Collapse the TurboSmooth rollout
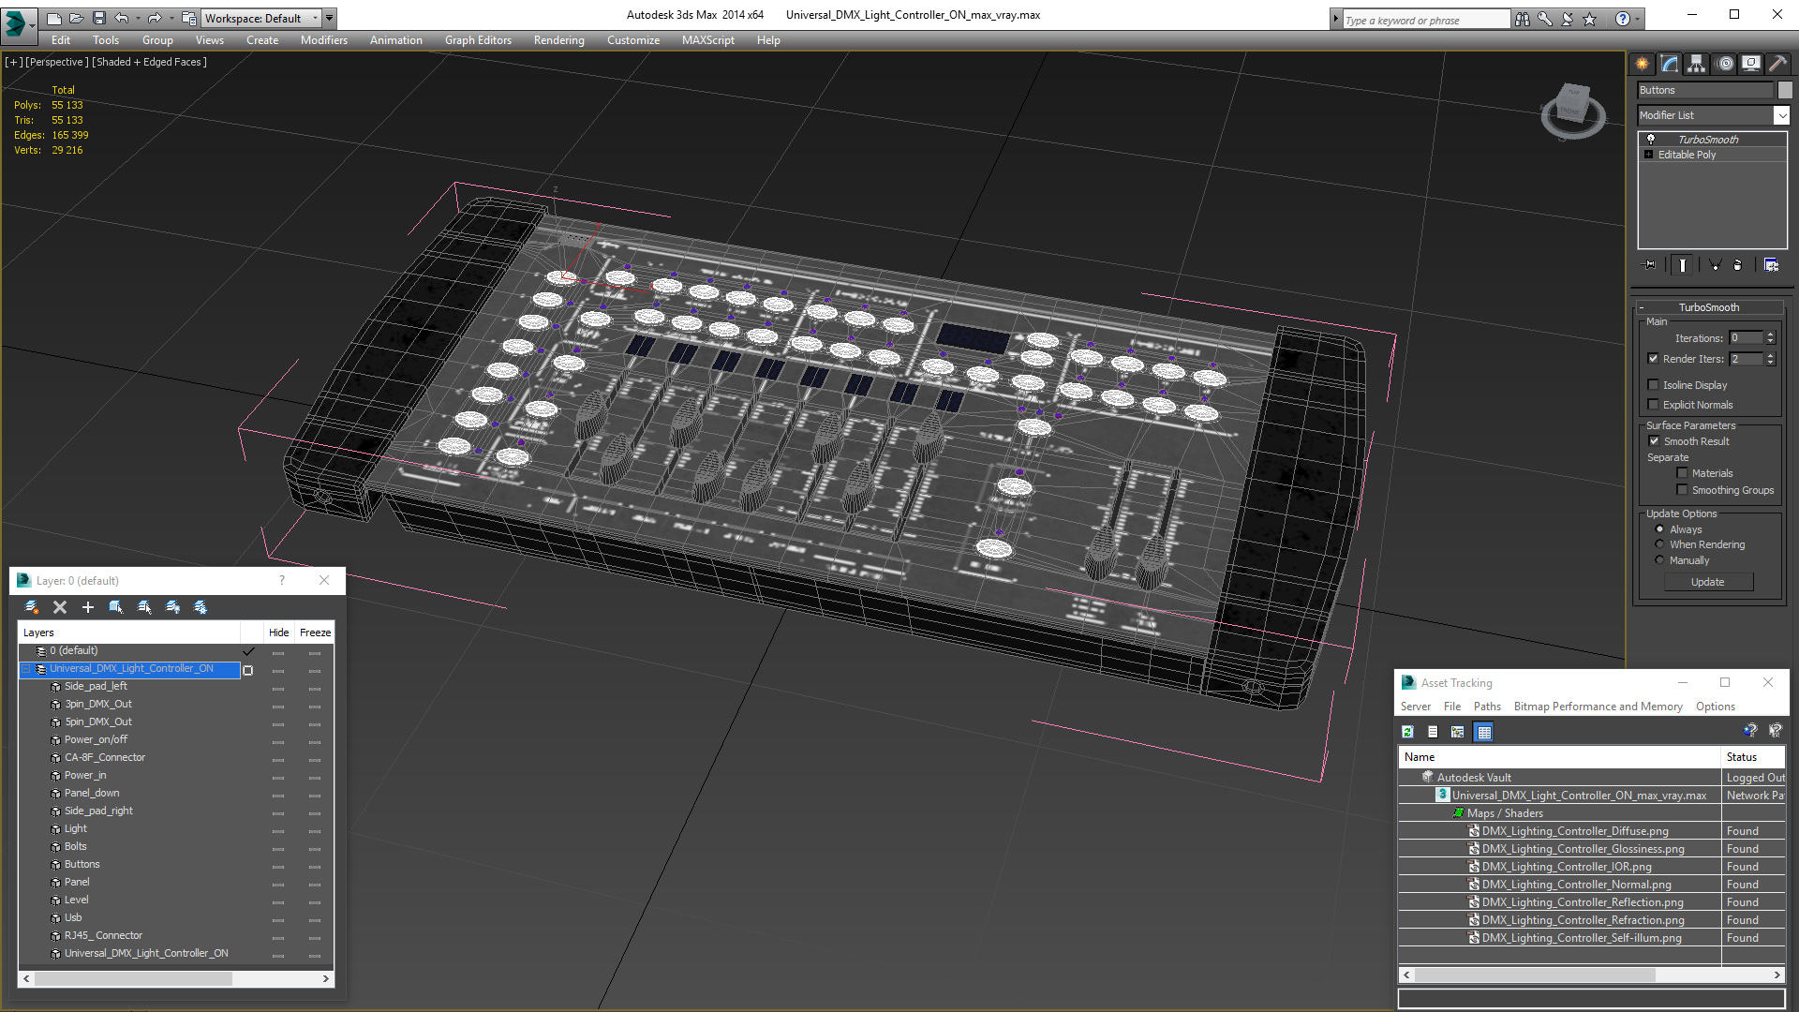This screenshot has width=1799, height=1012. 1708,307
